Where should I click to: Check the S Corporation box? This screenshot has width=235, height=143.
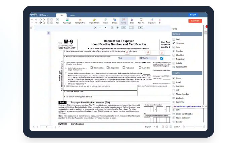point(108,68)
